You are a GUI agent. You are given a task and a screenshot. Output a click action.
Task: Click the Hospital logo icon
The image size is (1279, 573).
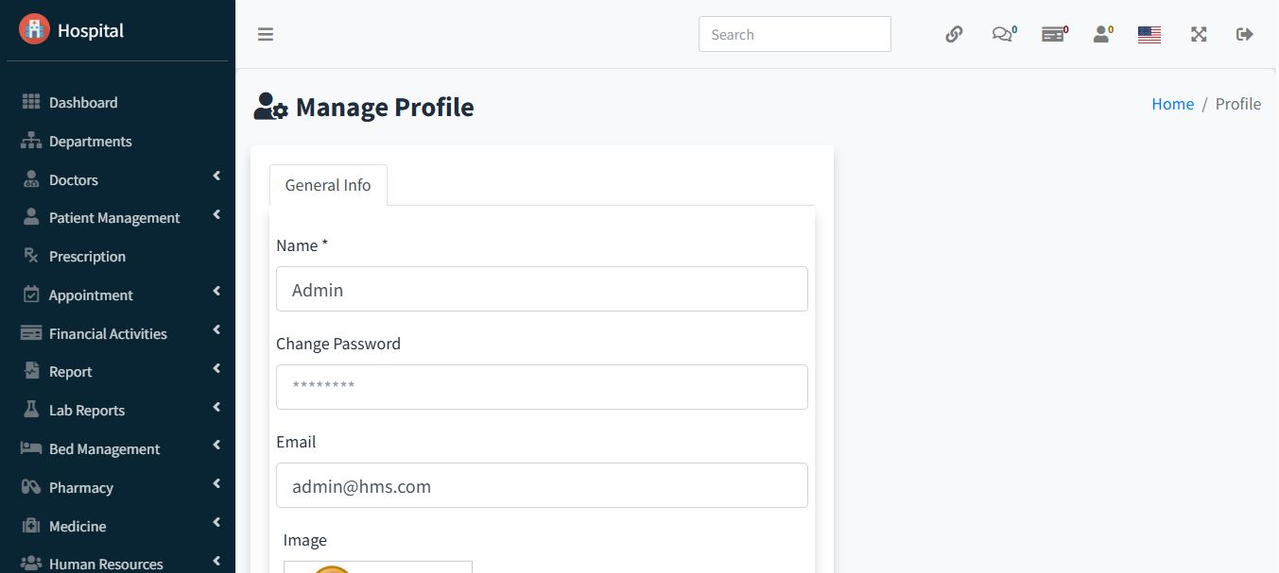point(34,30)
